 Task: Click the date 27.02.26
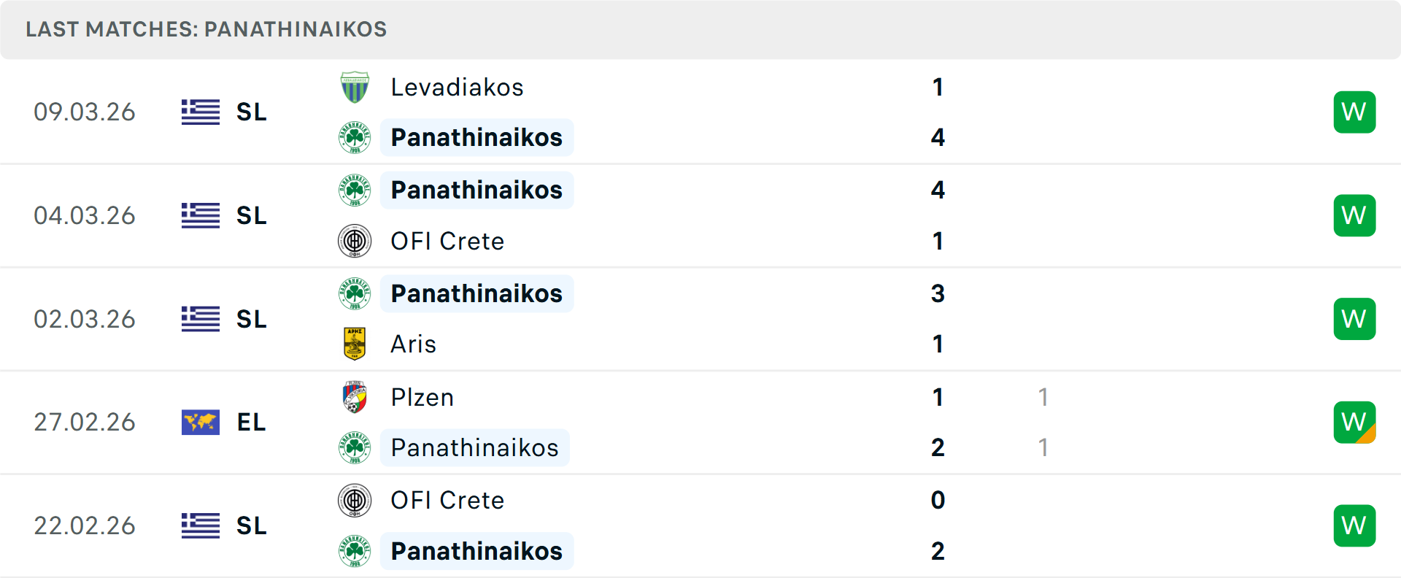85,422
